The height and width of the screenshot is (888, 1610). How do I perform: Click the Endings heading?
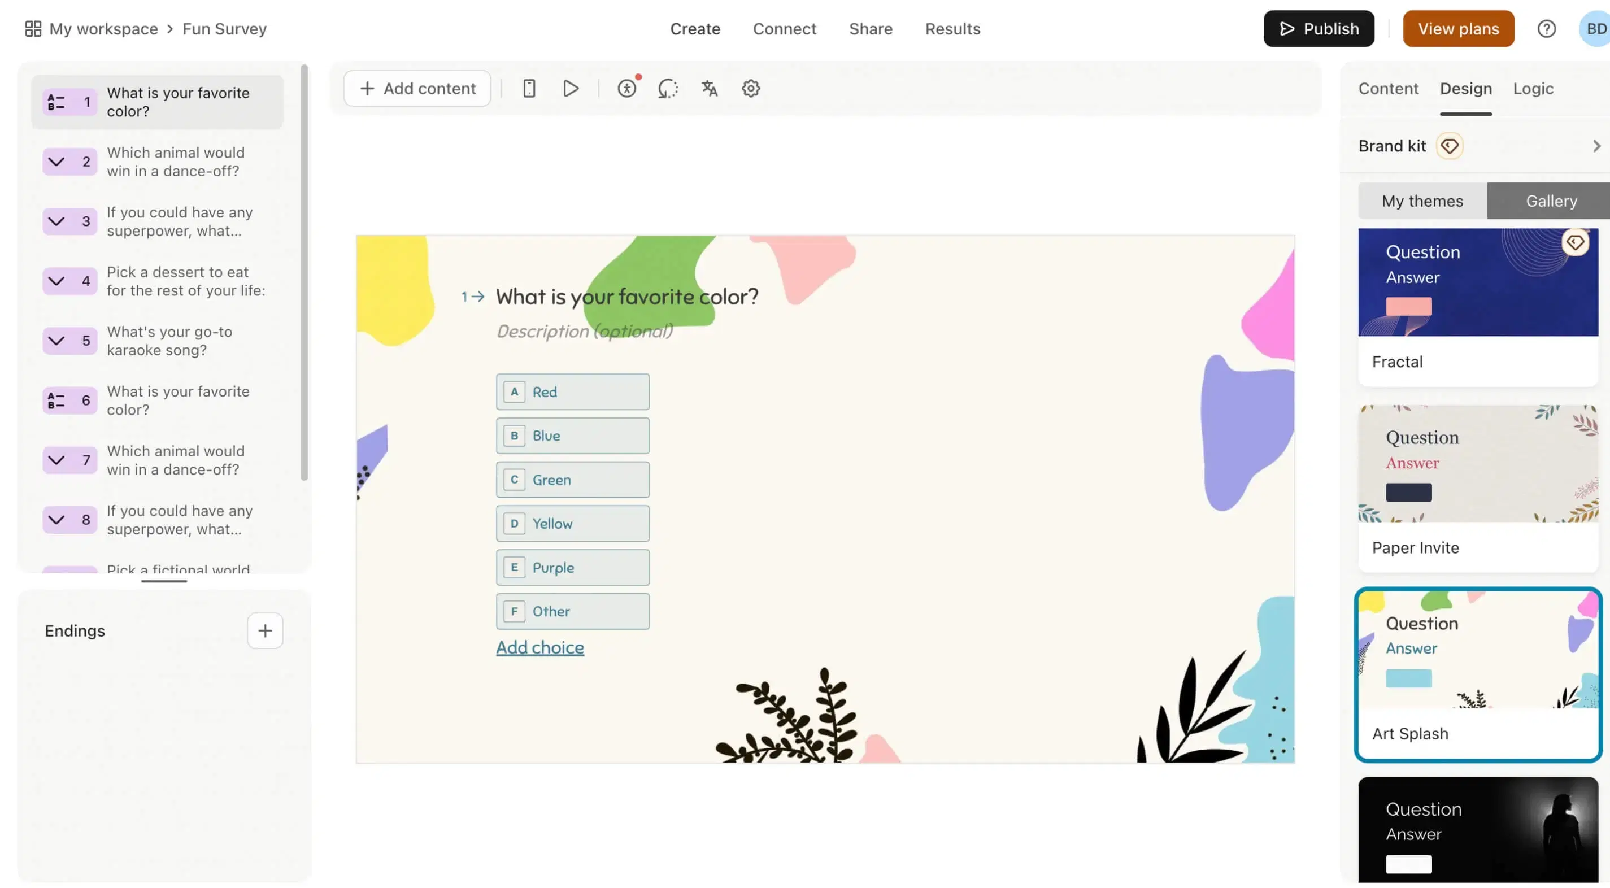(x=75, y=631)
